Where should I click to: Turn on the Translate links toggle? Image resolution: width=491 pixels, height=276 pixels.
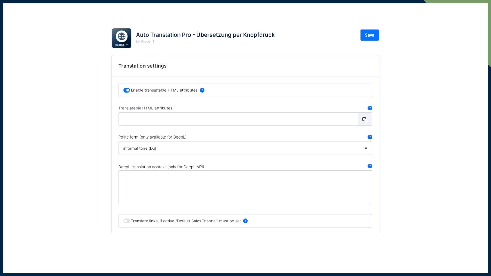(x=127, y=221)
